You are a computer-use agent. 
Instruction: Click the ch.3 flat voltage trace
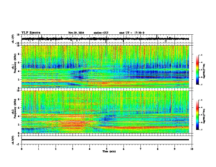105,140
